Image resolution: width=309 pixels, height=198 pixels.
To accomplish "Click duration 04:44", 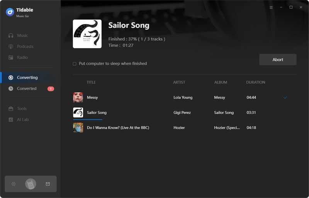I will click(251, 97).
